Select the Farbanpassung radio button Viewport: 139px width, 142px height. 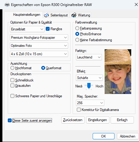click(77, 28)
